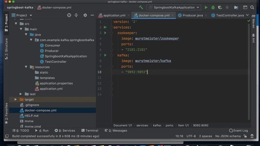260x146 pixels.
Task: Click Collapse All icon in Project panel
Action: click(x=76, y=15)
